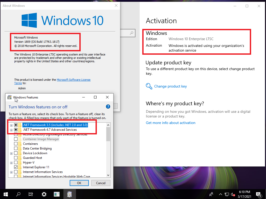Expand the .NET Framework 4.7 Advanced Services node
Viewport: 266px width, 199px height.
pos(11,130)
